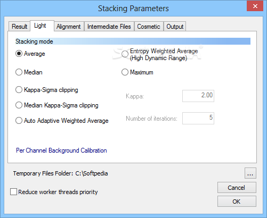Confirm with the OK button
The image size is (267, 218).
point(237,202)
